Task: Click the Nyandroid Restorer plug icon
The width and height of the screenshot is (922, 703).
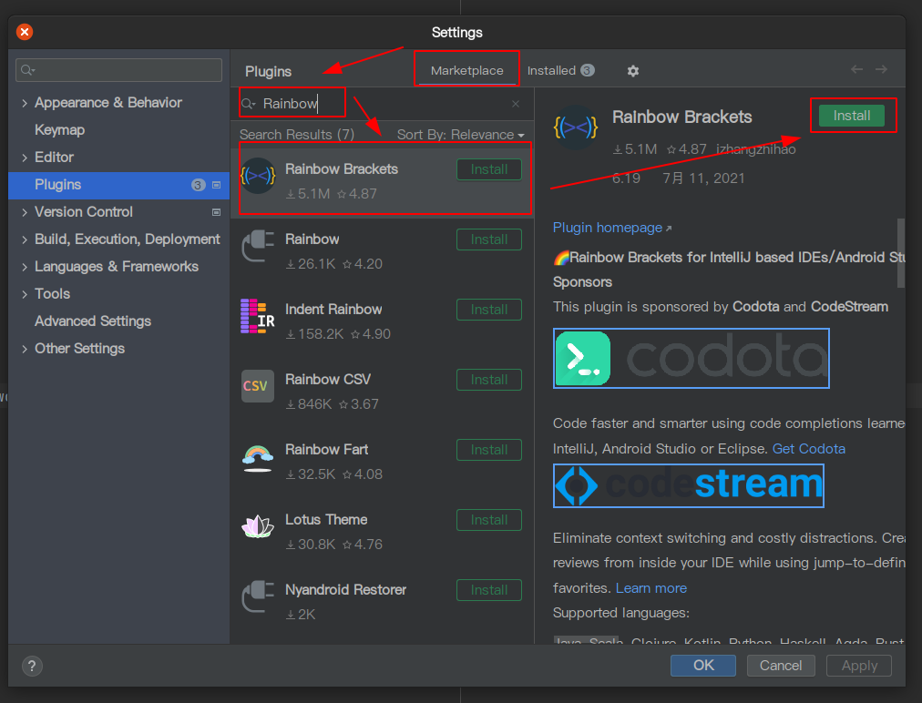Action: [258, 596]
